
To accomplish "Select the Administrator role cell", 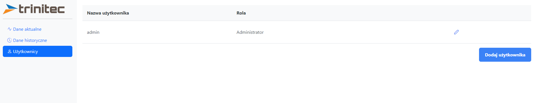I will (250, 32).
